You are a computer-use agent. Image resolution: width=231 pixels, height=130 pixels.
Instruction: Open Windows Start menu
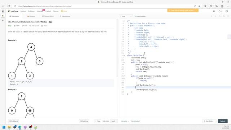click(x=4, y=127)
